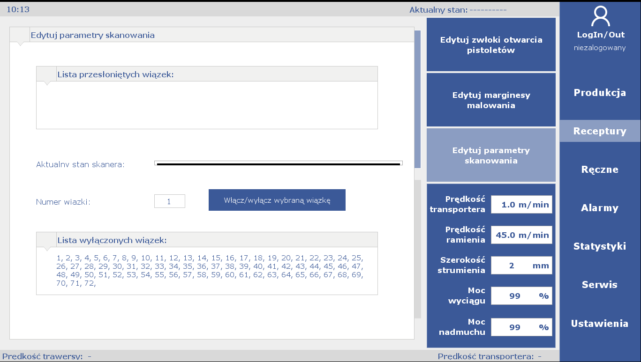Select Edytuj parametry skanowania button
The width and height of the screenshot is (641, 362).
491,155
